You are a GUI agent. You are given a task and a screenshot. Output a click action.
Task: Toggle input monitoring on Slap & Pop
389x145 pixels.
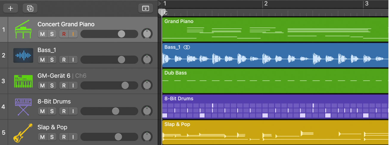[73, 137]
